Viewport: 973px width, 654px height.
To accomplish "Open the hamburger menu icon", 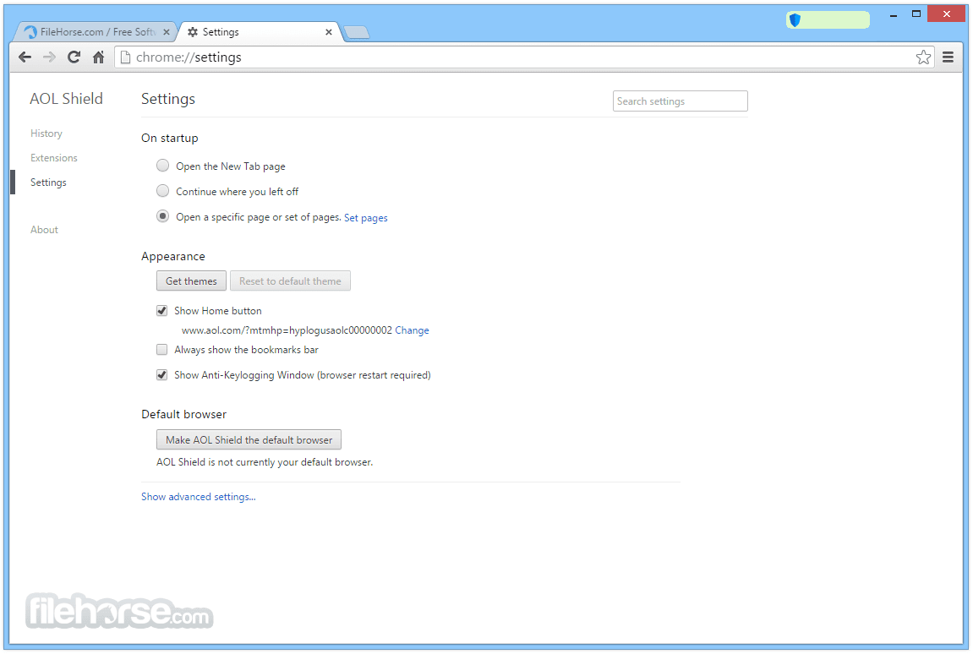I will [x=948, y=57].
